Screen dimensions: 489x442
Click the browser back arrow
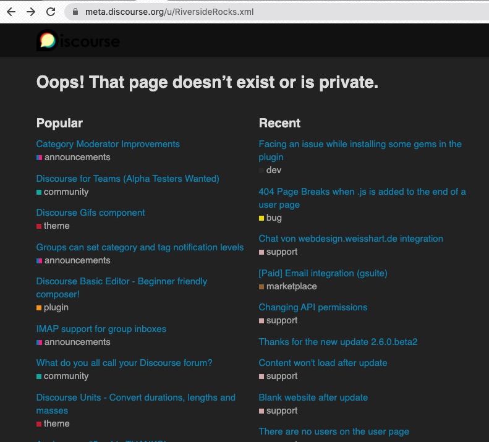11,12
